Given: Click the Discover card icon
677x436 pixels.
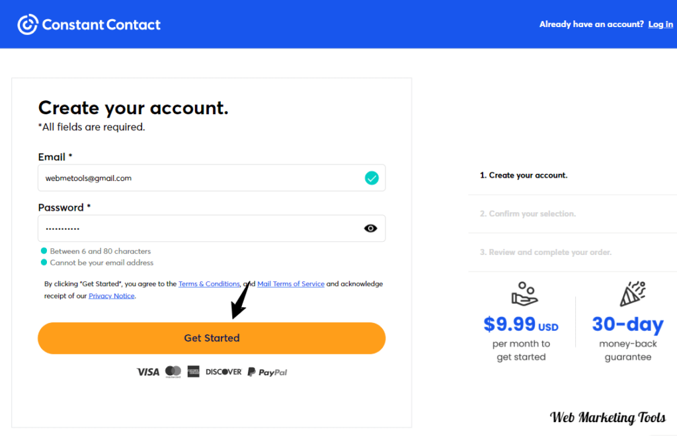Looking at the screenshot, I should coord(223,371).
